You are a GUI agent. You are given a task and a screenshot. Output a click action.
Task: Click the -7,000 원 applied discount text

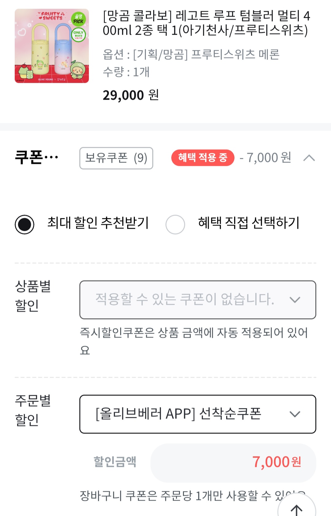point(265,158)
